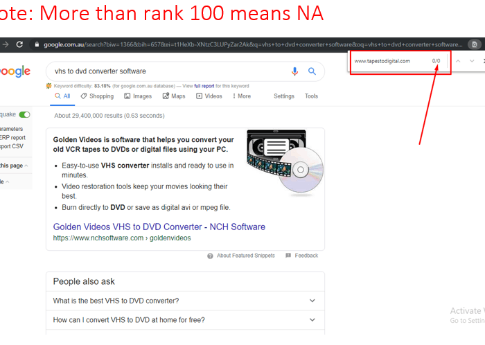Expand 'What is the best VHS to DVD converter?'
Screen dimensions: 485x345
point(185,301)
